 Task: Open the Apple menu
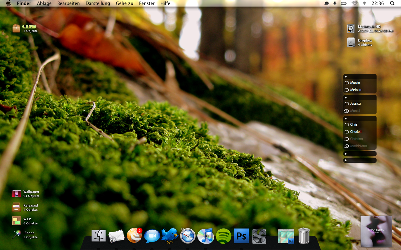tap(8, 3)
